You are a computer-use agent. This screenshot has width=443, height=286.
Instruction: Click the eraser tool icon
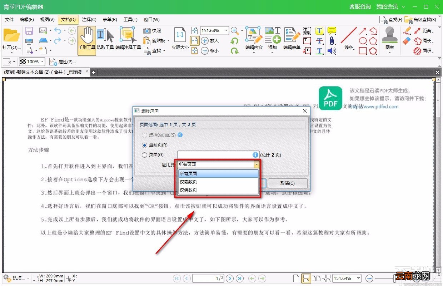(x=407, y=41)
